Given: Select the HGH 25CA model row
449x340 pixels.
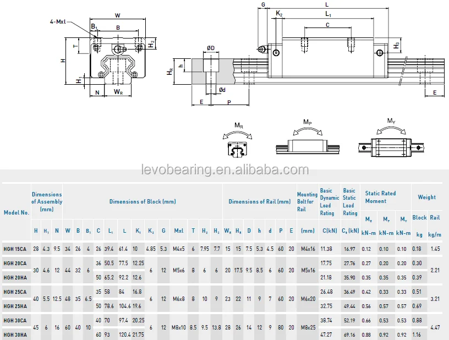Looking at the screenshot, I should [x=16, y=292].
